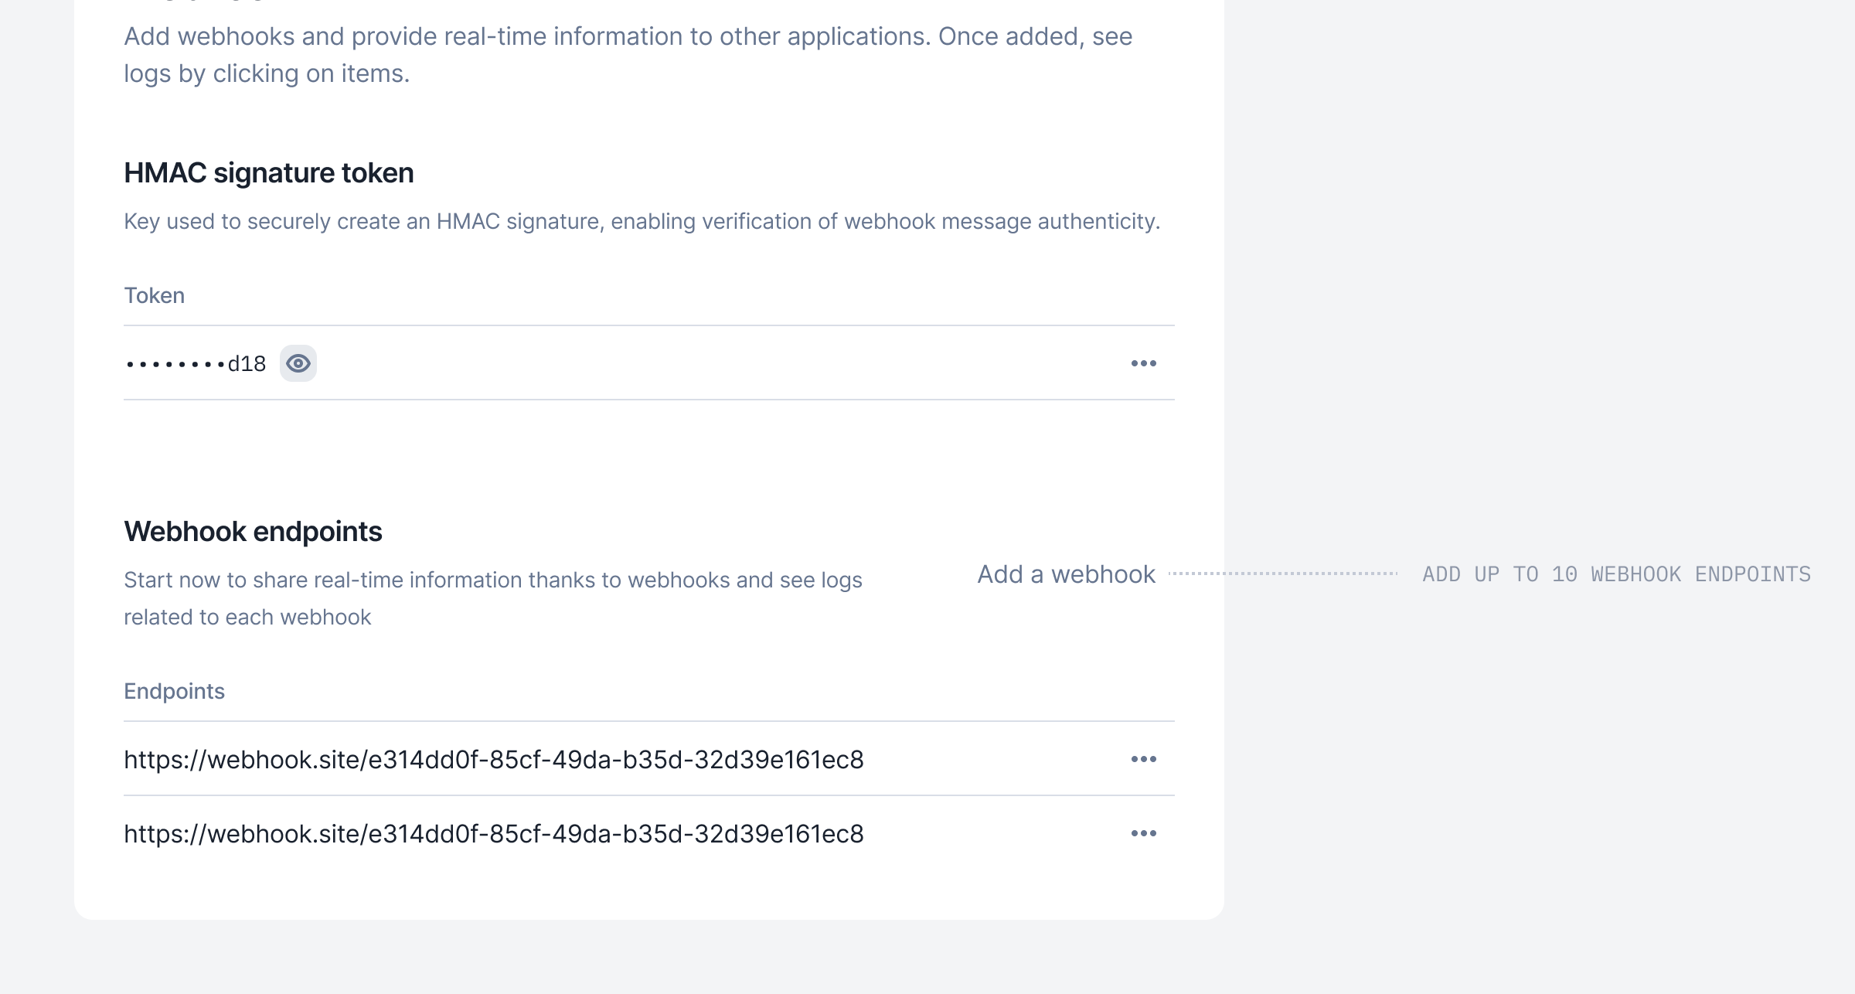Click the Add a webhook button
This screenshot has width=1855, height=994.
(x=1066, y=574)
